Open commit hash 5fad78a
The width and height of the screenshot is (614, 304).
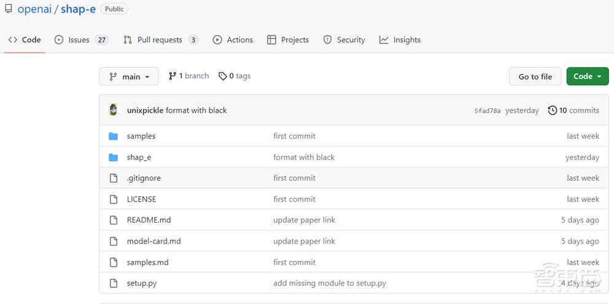click(488, 111)
